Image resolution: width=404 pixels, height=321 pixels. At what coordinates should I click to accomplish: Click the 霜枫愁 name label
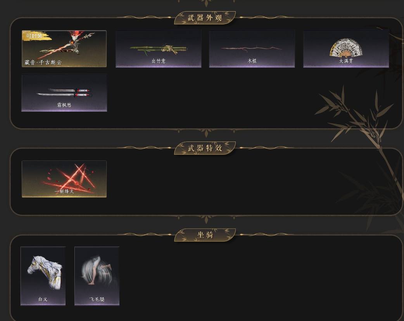[64, 105]
